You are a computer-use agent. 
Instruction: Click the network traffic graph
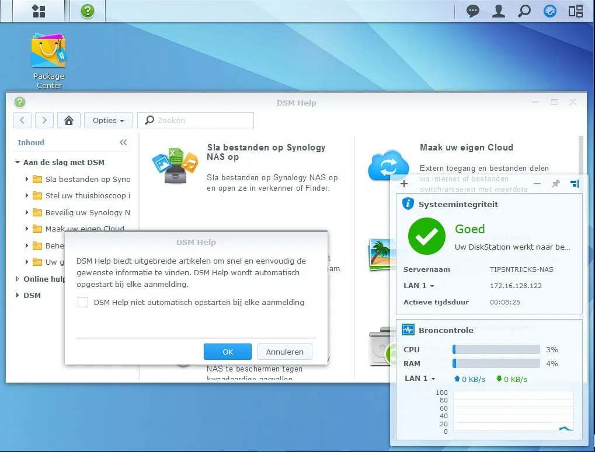click(513, 411)
